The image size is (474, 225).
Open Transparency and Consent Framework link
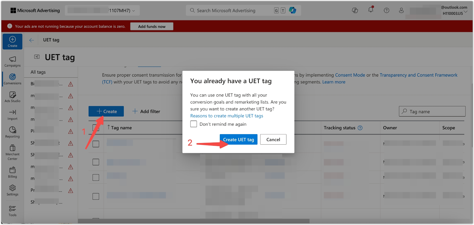tap(419, 75)
